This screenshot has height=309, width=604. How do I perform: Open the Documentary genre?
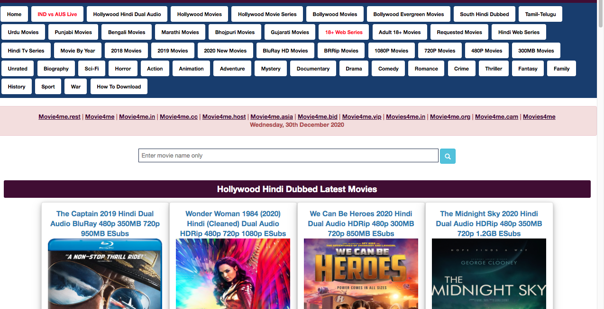coord(313,69)
